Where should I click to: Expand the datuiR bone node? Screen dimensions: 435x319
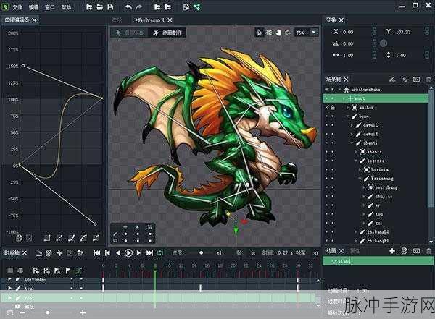[352, 134]
